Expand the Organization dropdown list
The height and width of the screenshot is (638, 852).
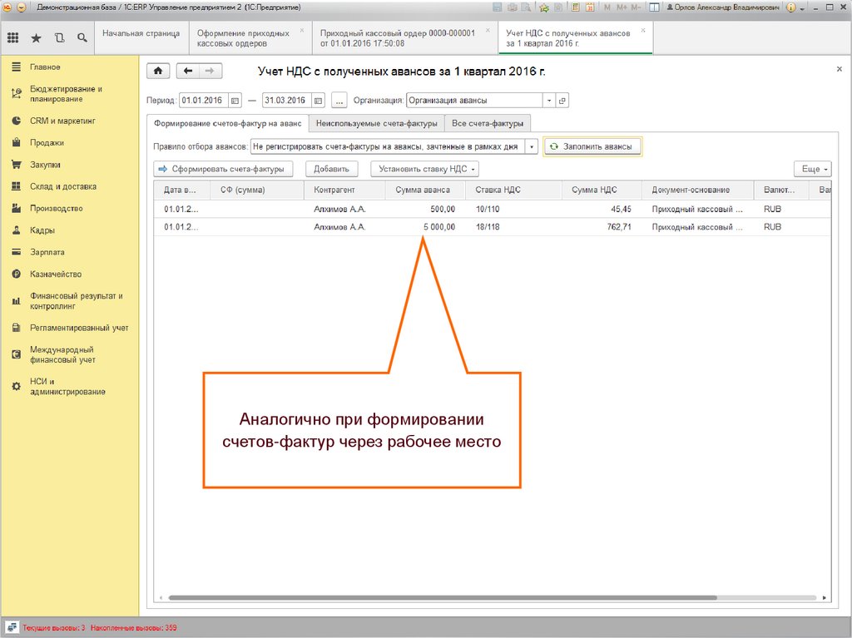pos(548,101)
